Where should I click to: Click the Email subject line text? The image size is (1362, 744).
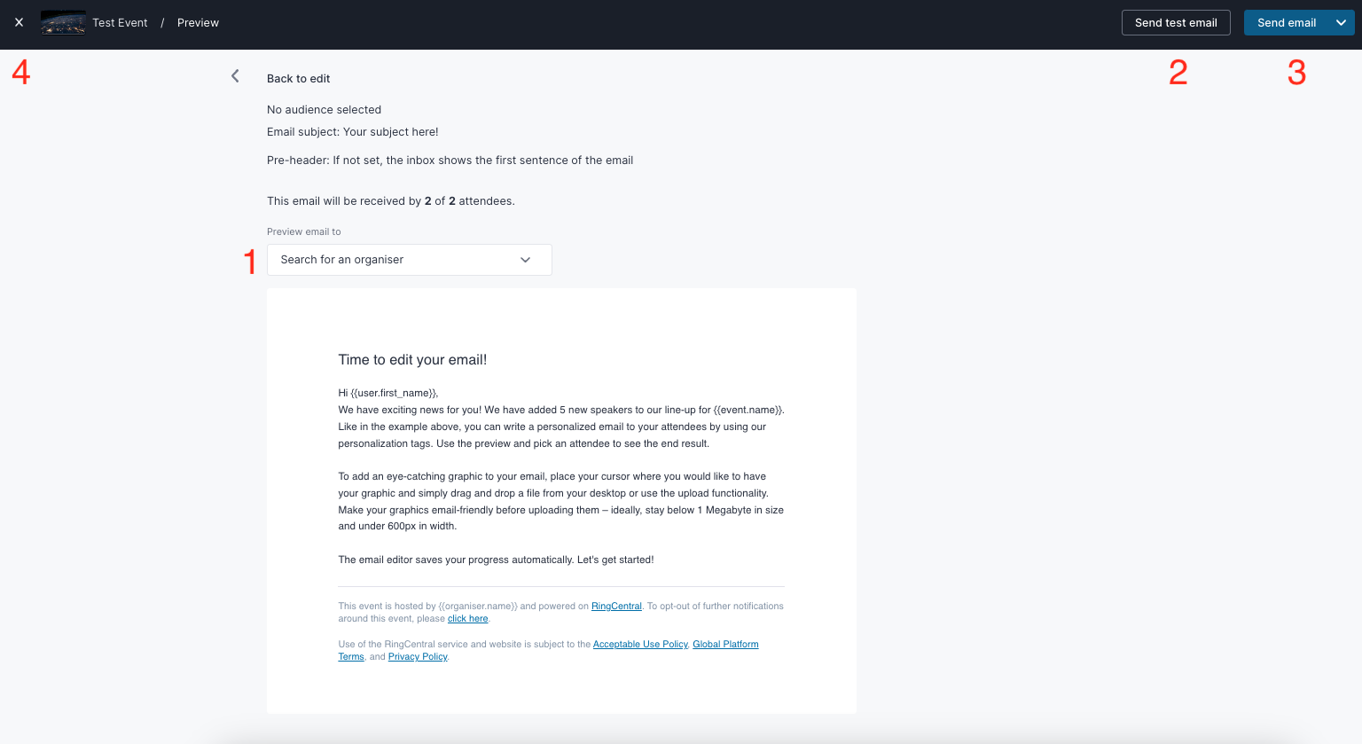coord(353,132)
